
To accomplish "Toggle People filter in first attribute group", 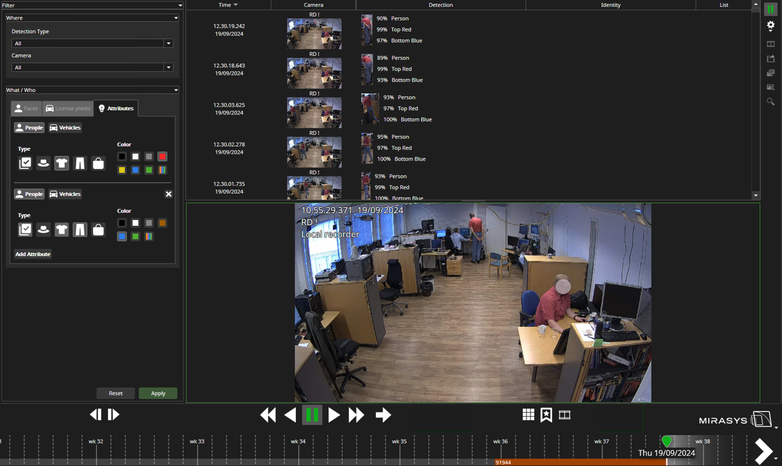I will pos(29,128).
